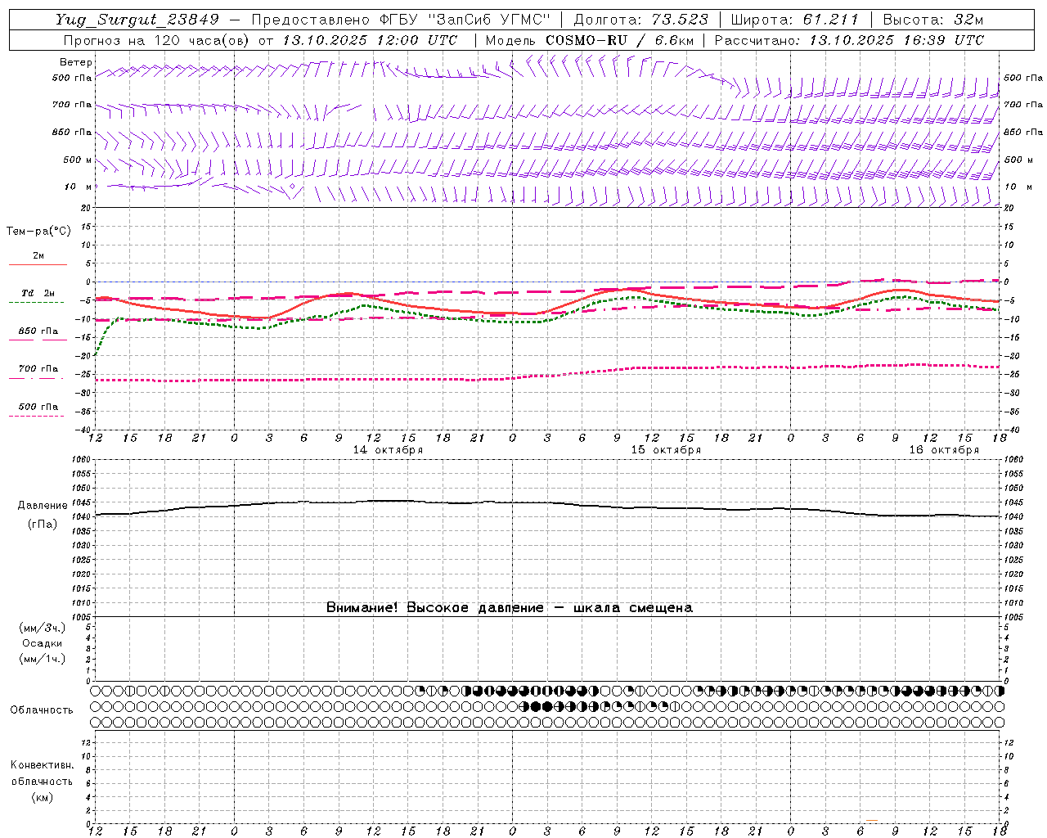
Task: Click the (км) unit label
Action: [x=42, y=797]
